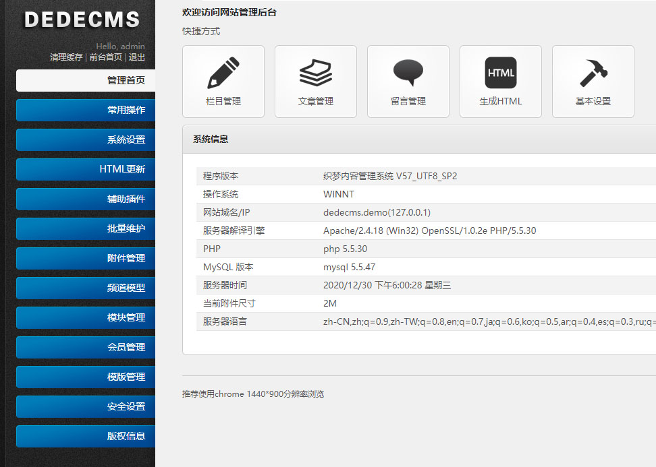Click the HTML badge icon for 生成HTML
This screenshot has width=656, height=467.
[x=501, y=73]
